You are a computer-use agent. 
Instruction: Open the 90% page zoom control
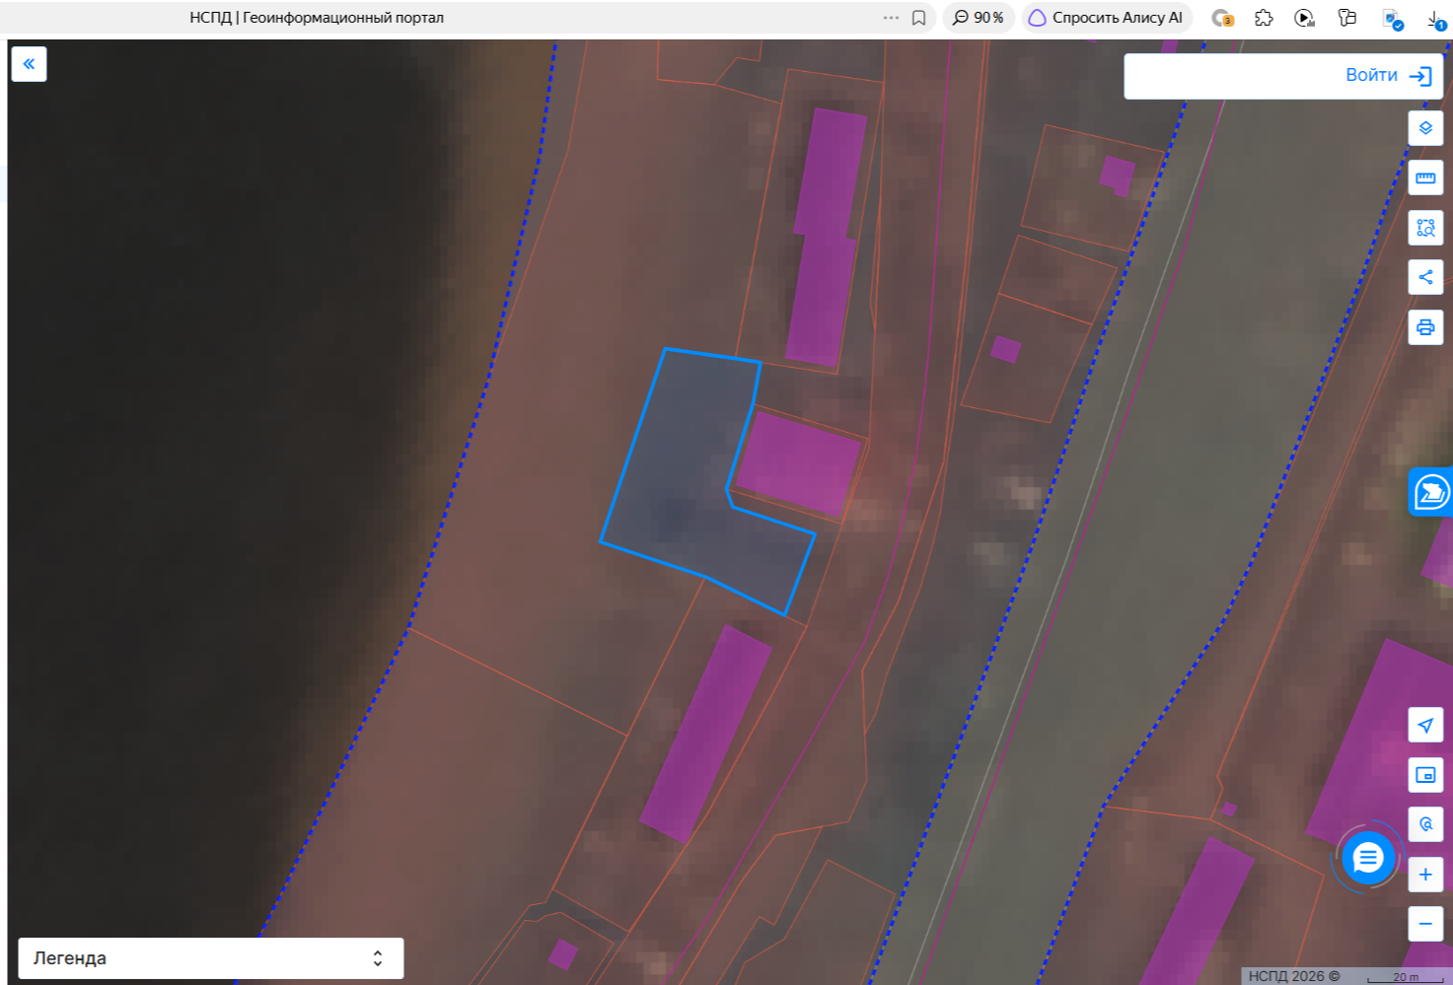(x=979, y=18)
